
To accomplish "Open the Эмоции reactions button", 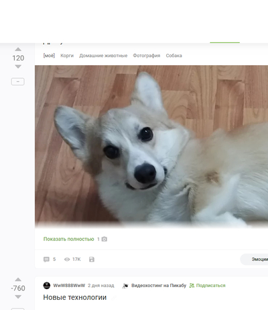I will point(254,260).
